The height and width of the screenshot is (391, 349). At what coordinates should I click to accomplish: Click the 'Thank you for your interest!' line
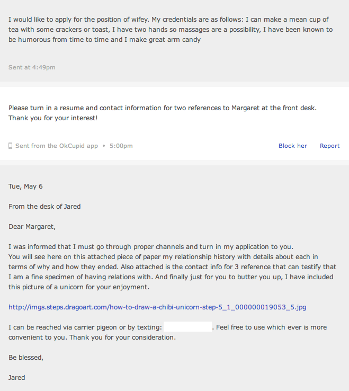(x=53, y=118)
